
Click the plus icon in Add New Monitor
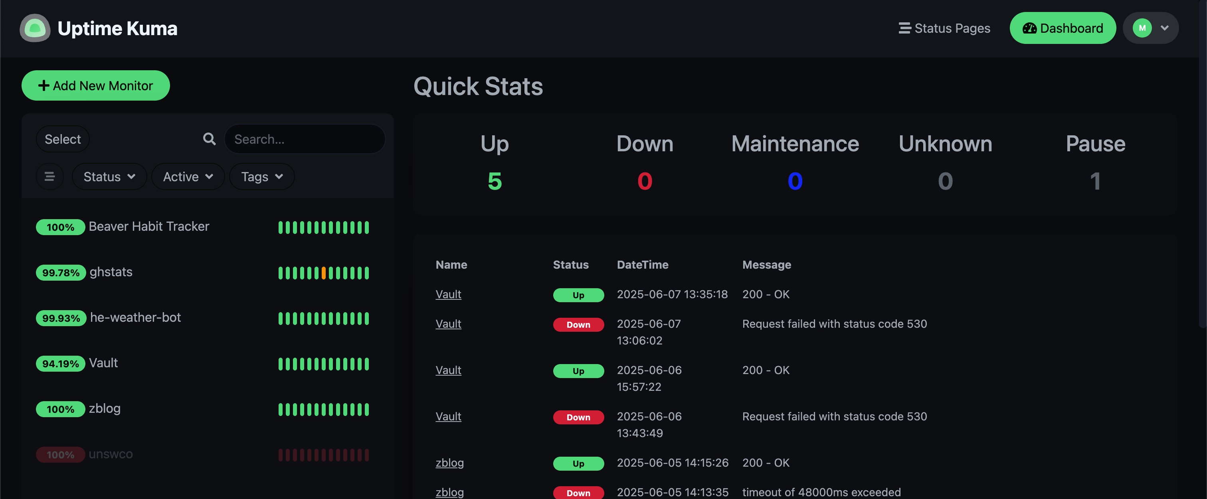pos(44,85)
